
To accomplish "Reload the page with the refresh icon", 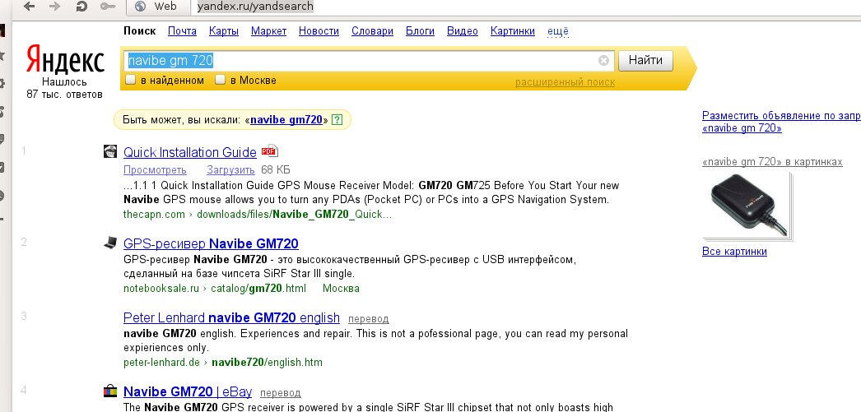I will coord(81,7).
